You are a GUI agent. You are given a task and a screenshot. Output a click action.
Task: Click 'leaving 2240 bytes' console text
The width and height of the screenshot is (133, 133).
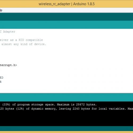pos(74,109)
